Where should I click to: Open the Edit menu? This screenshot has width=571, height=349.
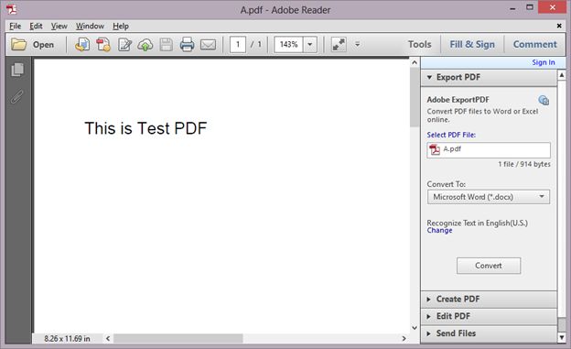pyautogui.click(x=36, y=27)
